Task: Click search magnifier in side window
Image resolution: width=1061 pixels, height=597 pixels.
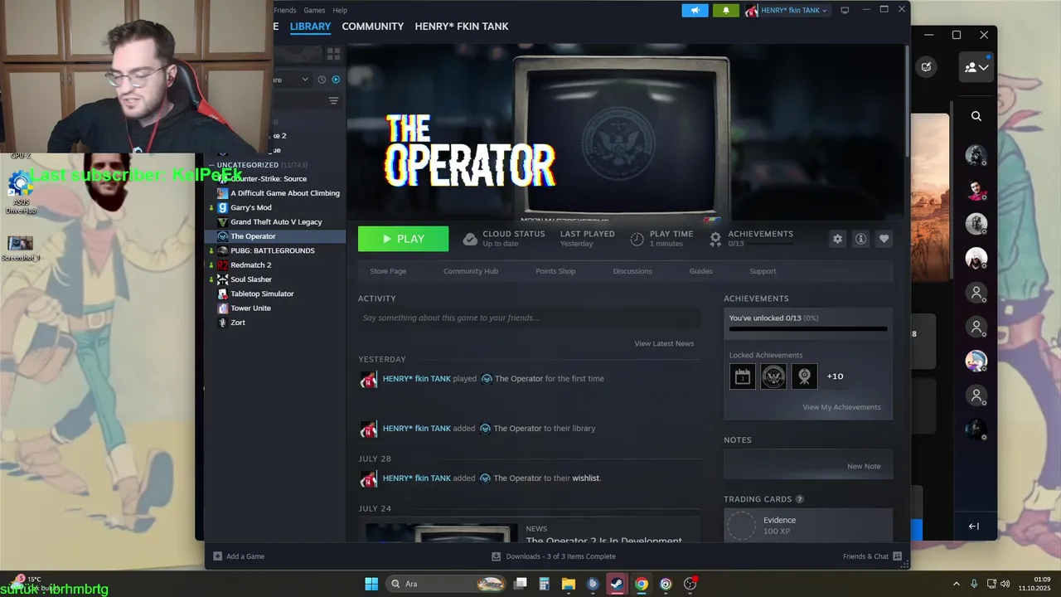Action: tap(976, 116)
